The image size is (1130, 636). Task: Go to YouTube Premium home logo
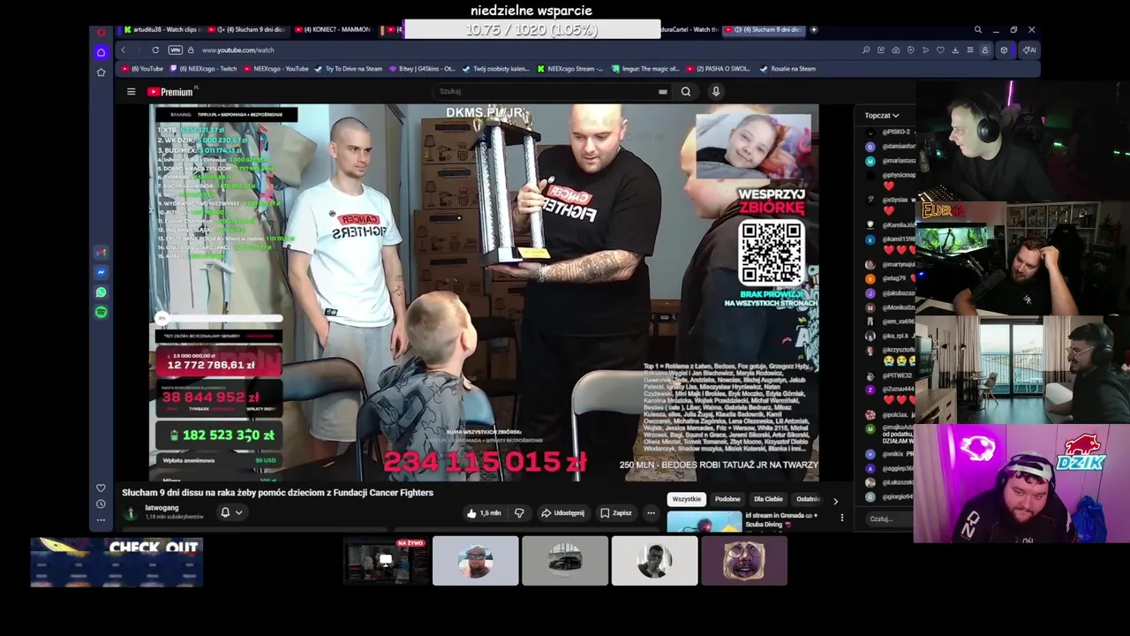point(170,92)
